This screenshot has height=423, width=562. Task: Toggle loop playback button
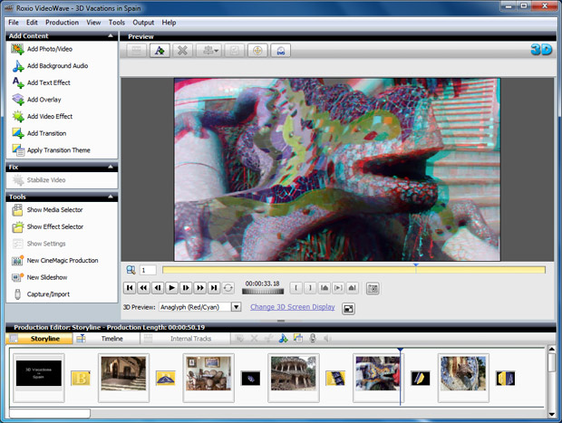pos(228,288)
